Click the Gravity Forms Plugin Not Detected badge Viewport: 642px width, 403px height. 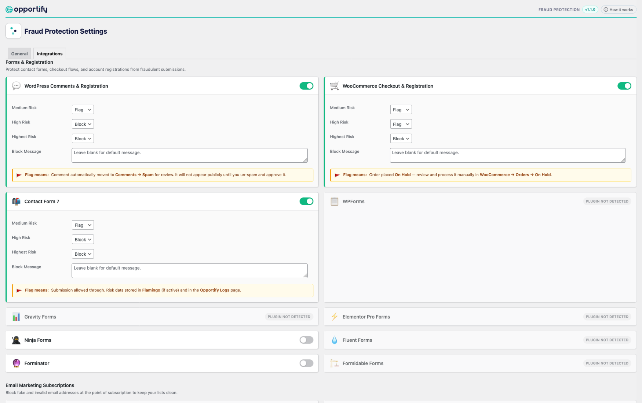click(x=289, y=317)
